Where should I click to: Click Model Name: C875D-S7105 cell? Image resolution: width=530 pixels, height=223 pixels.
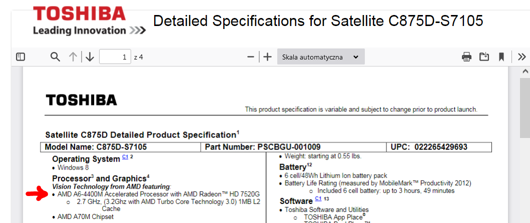click(x=120, y=147)
